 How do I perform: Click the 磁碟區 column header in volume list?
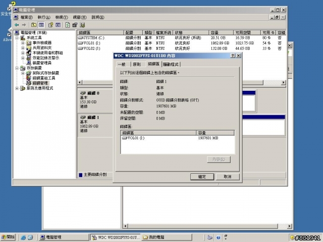point(100,32)
